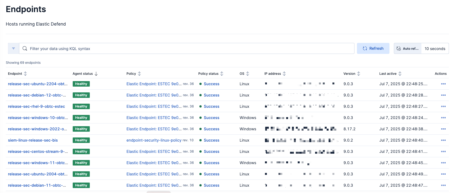Sort by Version column
Viewport: 455px width, 193px height.
click(x=359, y=74)
